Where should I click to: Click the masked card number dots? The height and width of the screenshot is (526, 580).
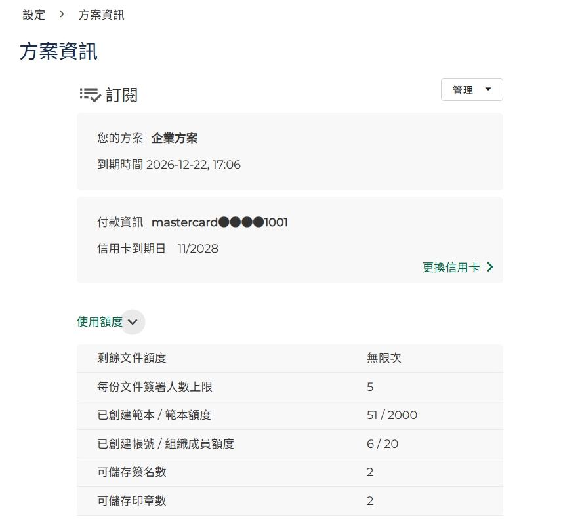[x=241, y=222]
